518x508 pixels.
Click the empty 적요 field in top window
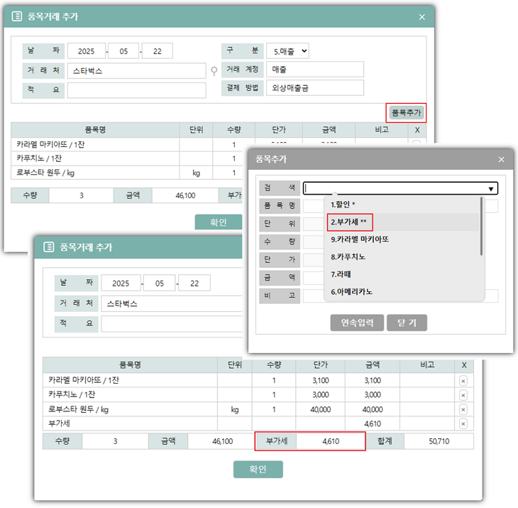tap(136, 90)
